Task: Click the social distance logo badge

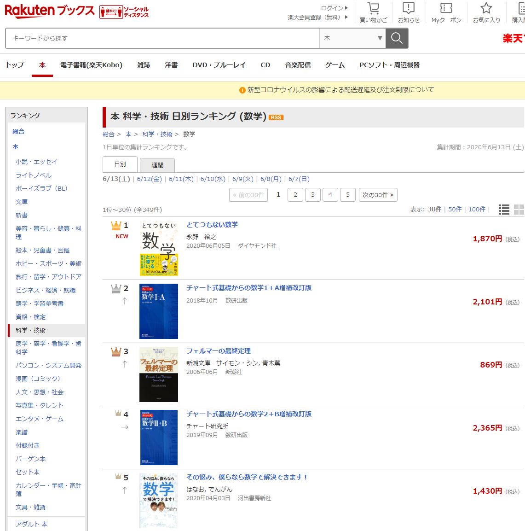Action: coord(124,12)
